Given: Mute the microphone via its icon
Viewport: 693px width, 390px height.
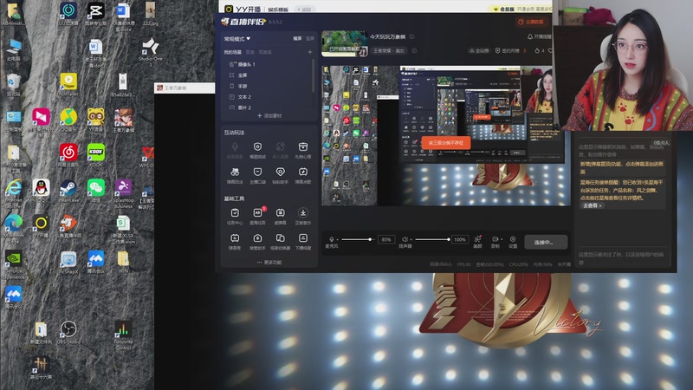Looking at the screenshot, I should coord(332,239).
